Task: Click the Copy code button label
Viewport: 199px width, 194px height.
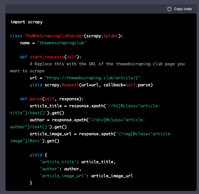Action: point(183,9)
